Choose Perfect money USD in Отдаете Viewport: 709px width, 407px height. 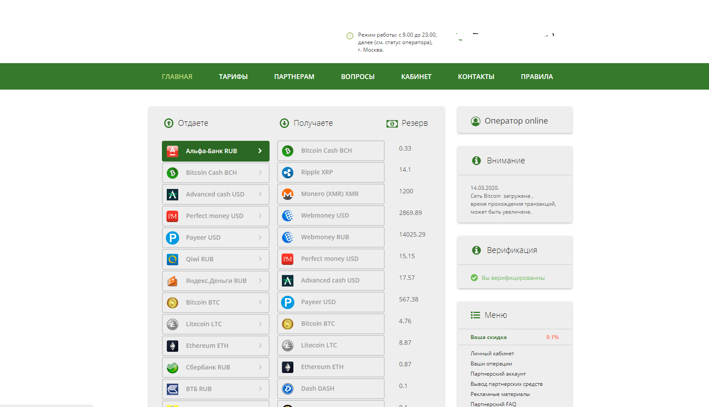pos(215,216)
